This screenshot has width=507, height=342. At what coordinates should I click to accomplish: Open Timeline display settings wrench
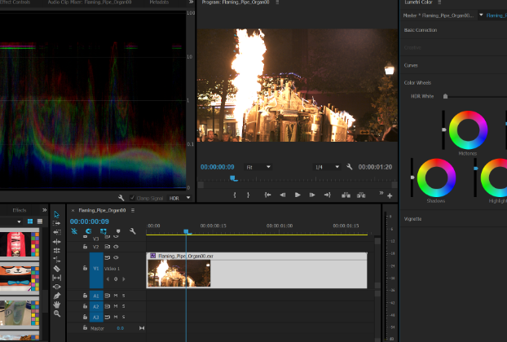[x=133, y=231]
